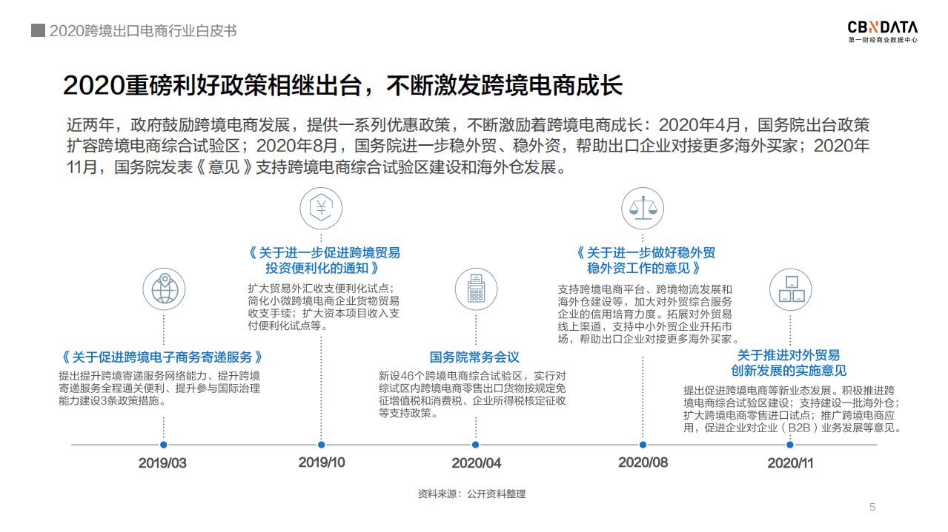Select the building blocks icon above 2020/11
The height and width of the screenshot is (532, 948).
791,290
